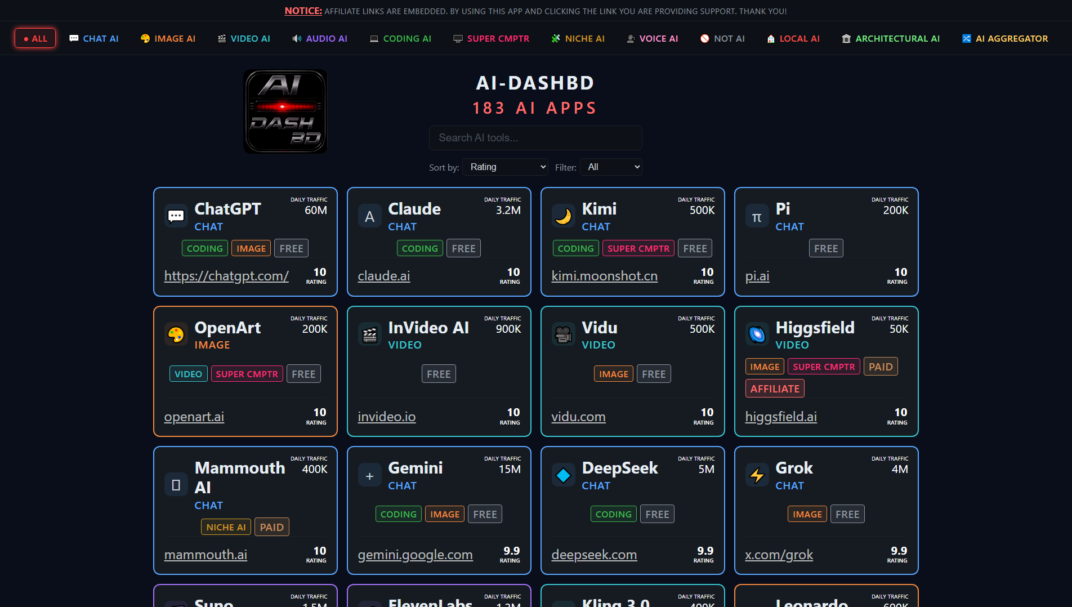Click the puzzle icon in Niche AI tab
This screenshot has width=1072, height=607.
pyautogui.click(x=556, y=38)
